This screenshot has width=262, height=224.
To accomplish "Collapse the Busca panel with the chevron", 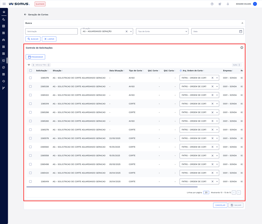I will point(242,23).
